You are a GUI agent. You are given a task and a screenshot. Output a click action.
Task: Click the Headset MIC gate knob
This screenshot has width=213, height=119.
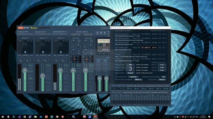[x=28, y=59]
